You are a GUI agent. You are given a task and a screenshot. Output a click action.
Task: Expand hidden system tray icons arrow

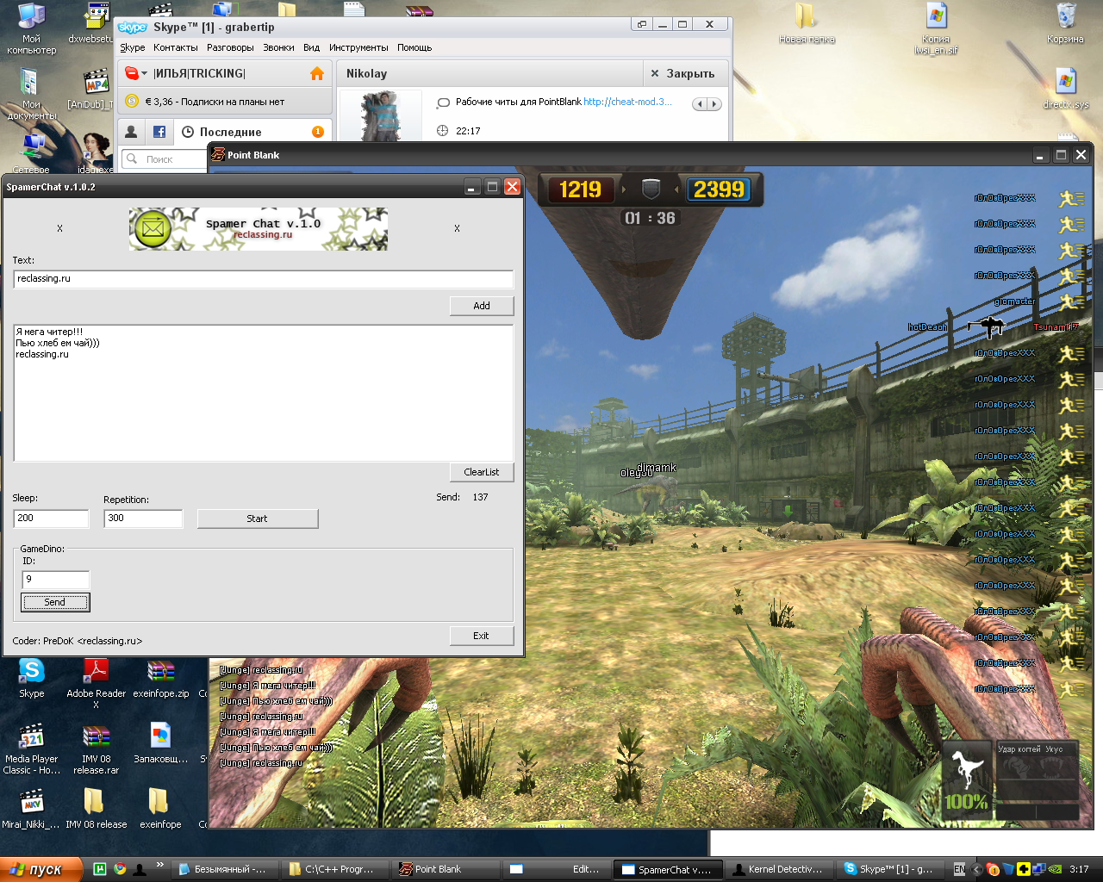(978, 869)
